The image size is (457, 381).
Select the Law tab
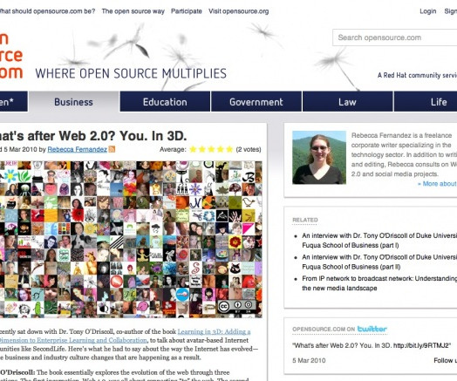coord(347,102)
